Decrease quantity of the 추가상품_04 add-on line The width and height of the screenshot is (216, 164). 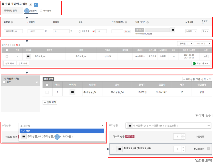coord(183,150)
